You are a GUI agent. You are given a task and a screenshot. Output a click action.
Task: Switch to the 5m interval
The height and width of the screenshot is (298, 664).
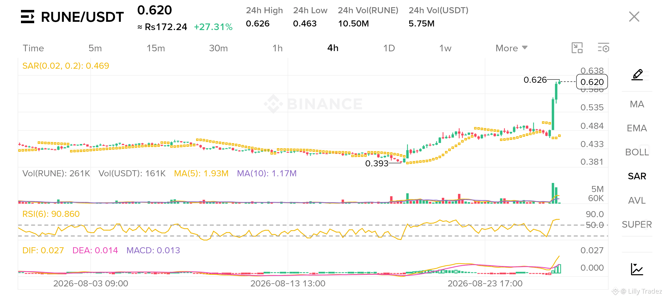click(95, 48)
